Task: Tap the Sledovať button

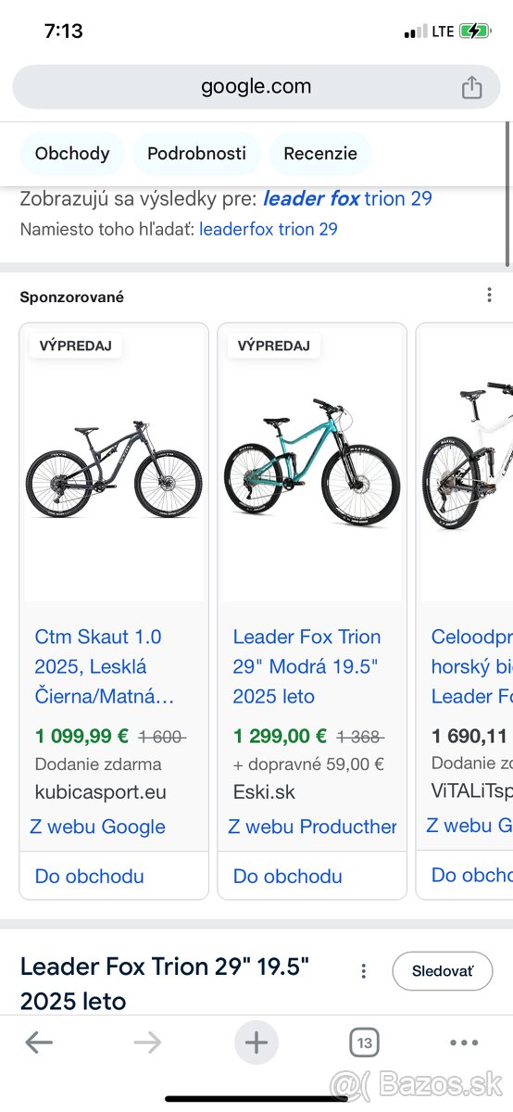Action: point(443,971)
